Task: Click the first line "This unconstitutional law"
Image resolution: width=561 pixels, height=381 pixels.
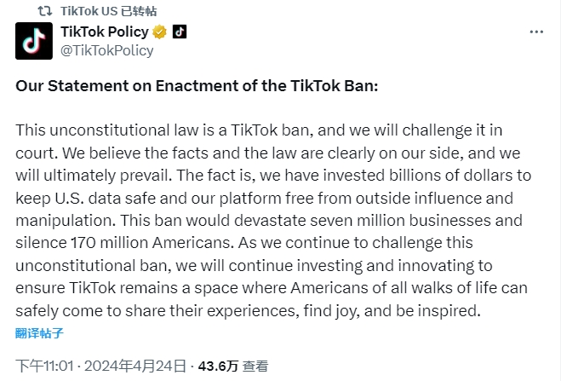Action: 94,132
